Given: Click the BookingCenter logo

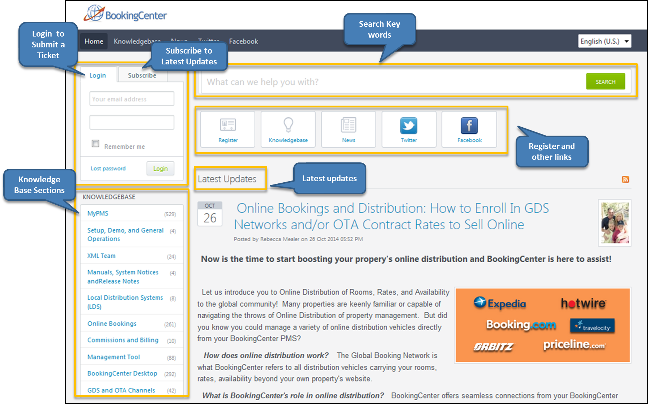Looking at the screenshot, I should (125, 14).
